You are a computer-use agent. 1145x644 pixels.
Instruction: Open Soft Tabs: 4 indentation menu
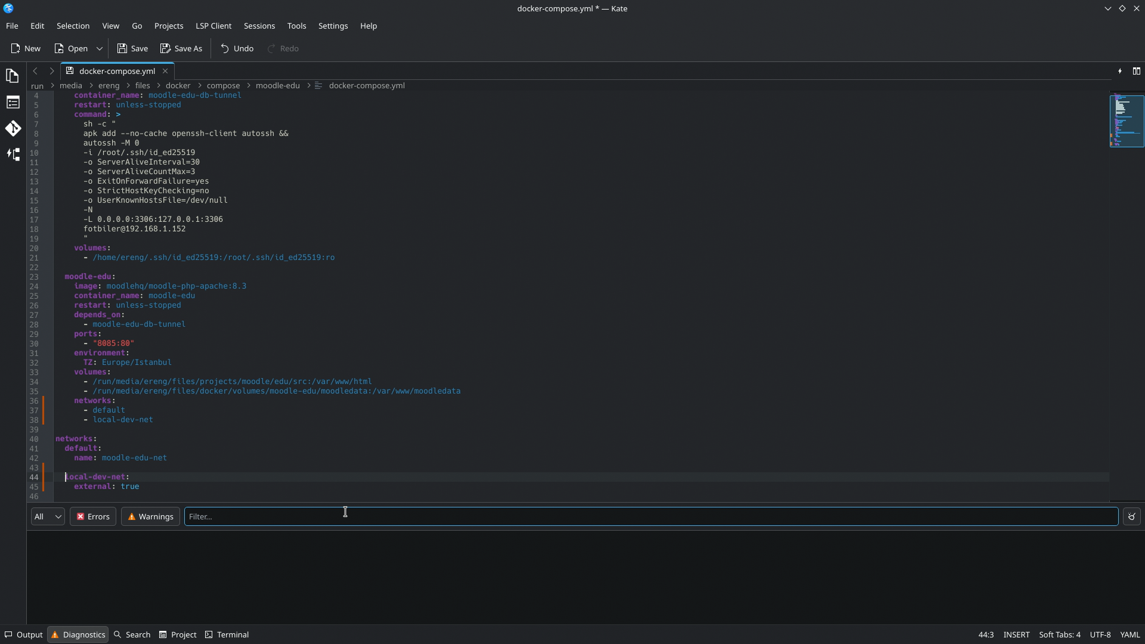pyautogui.click(x=1060, y=634)
